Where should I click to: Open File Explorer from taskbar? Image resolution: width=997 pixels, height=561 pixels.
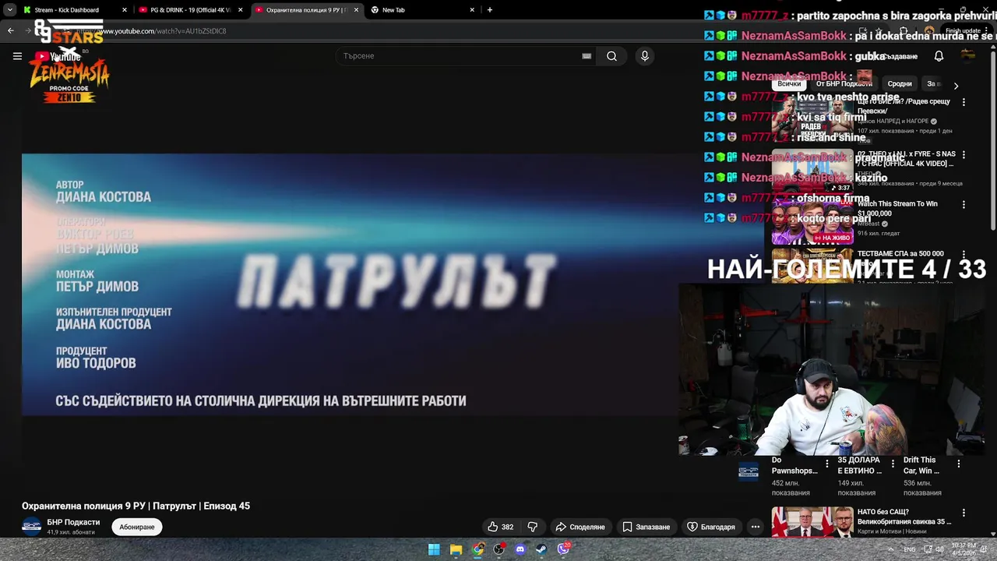tap(456, 549)
